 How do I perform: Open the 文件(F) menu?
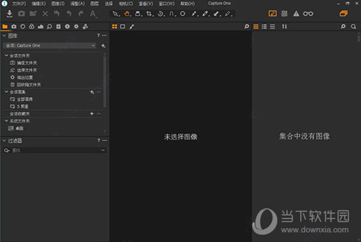pyautogui.click(x=19, y=4)
